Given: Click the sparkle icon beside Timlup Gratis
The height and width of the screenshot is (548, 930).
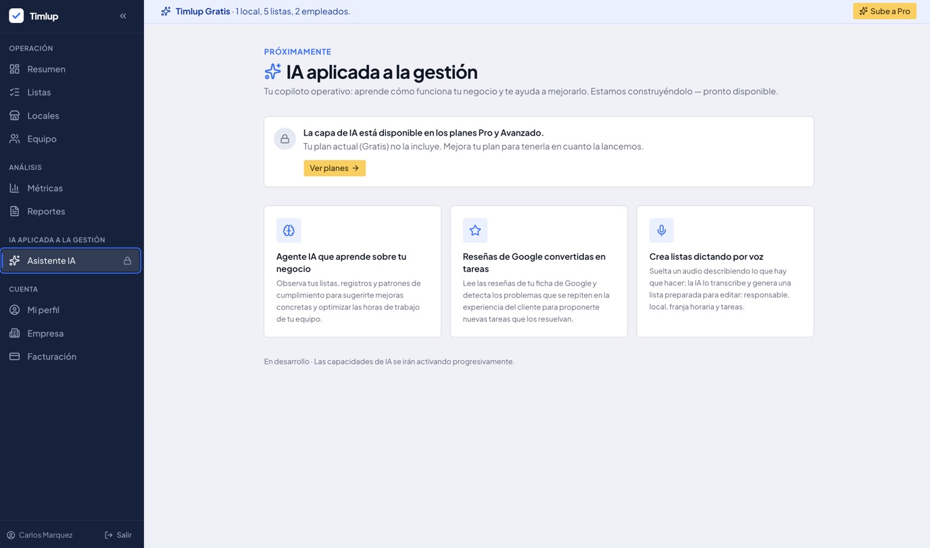Looking at the screenshot, I should click(x=166, y=11).
